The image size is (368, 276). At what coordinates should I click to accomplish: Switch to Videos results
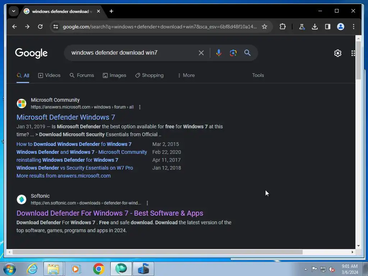(x=49, y=75)
